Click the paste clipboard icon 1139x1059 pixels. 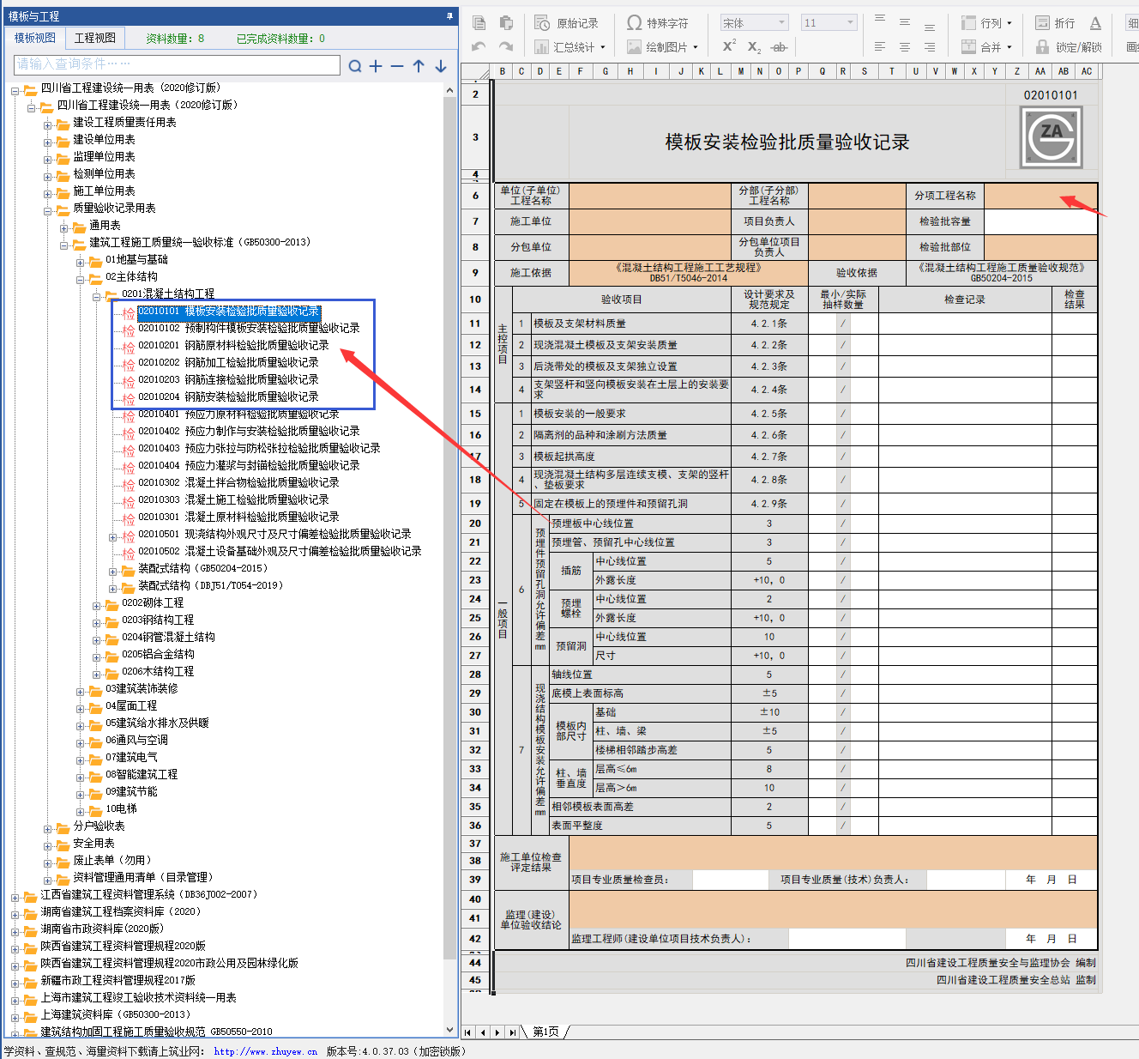pyautogui.click(x=506, y=23)
